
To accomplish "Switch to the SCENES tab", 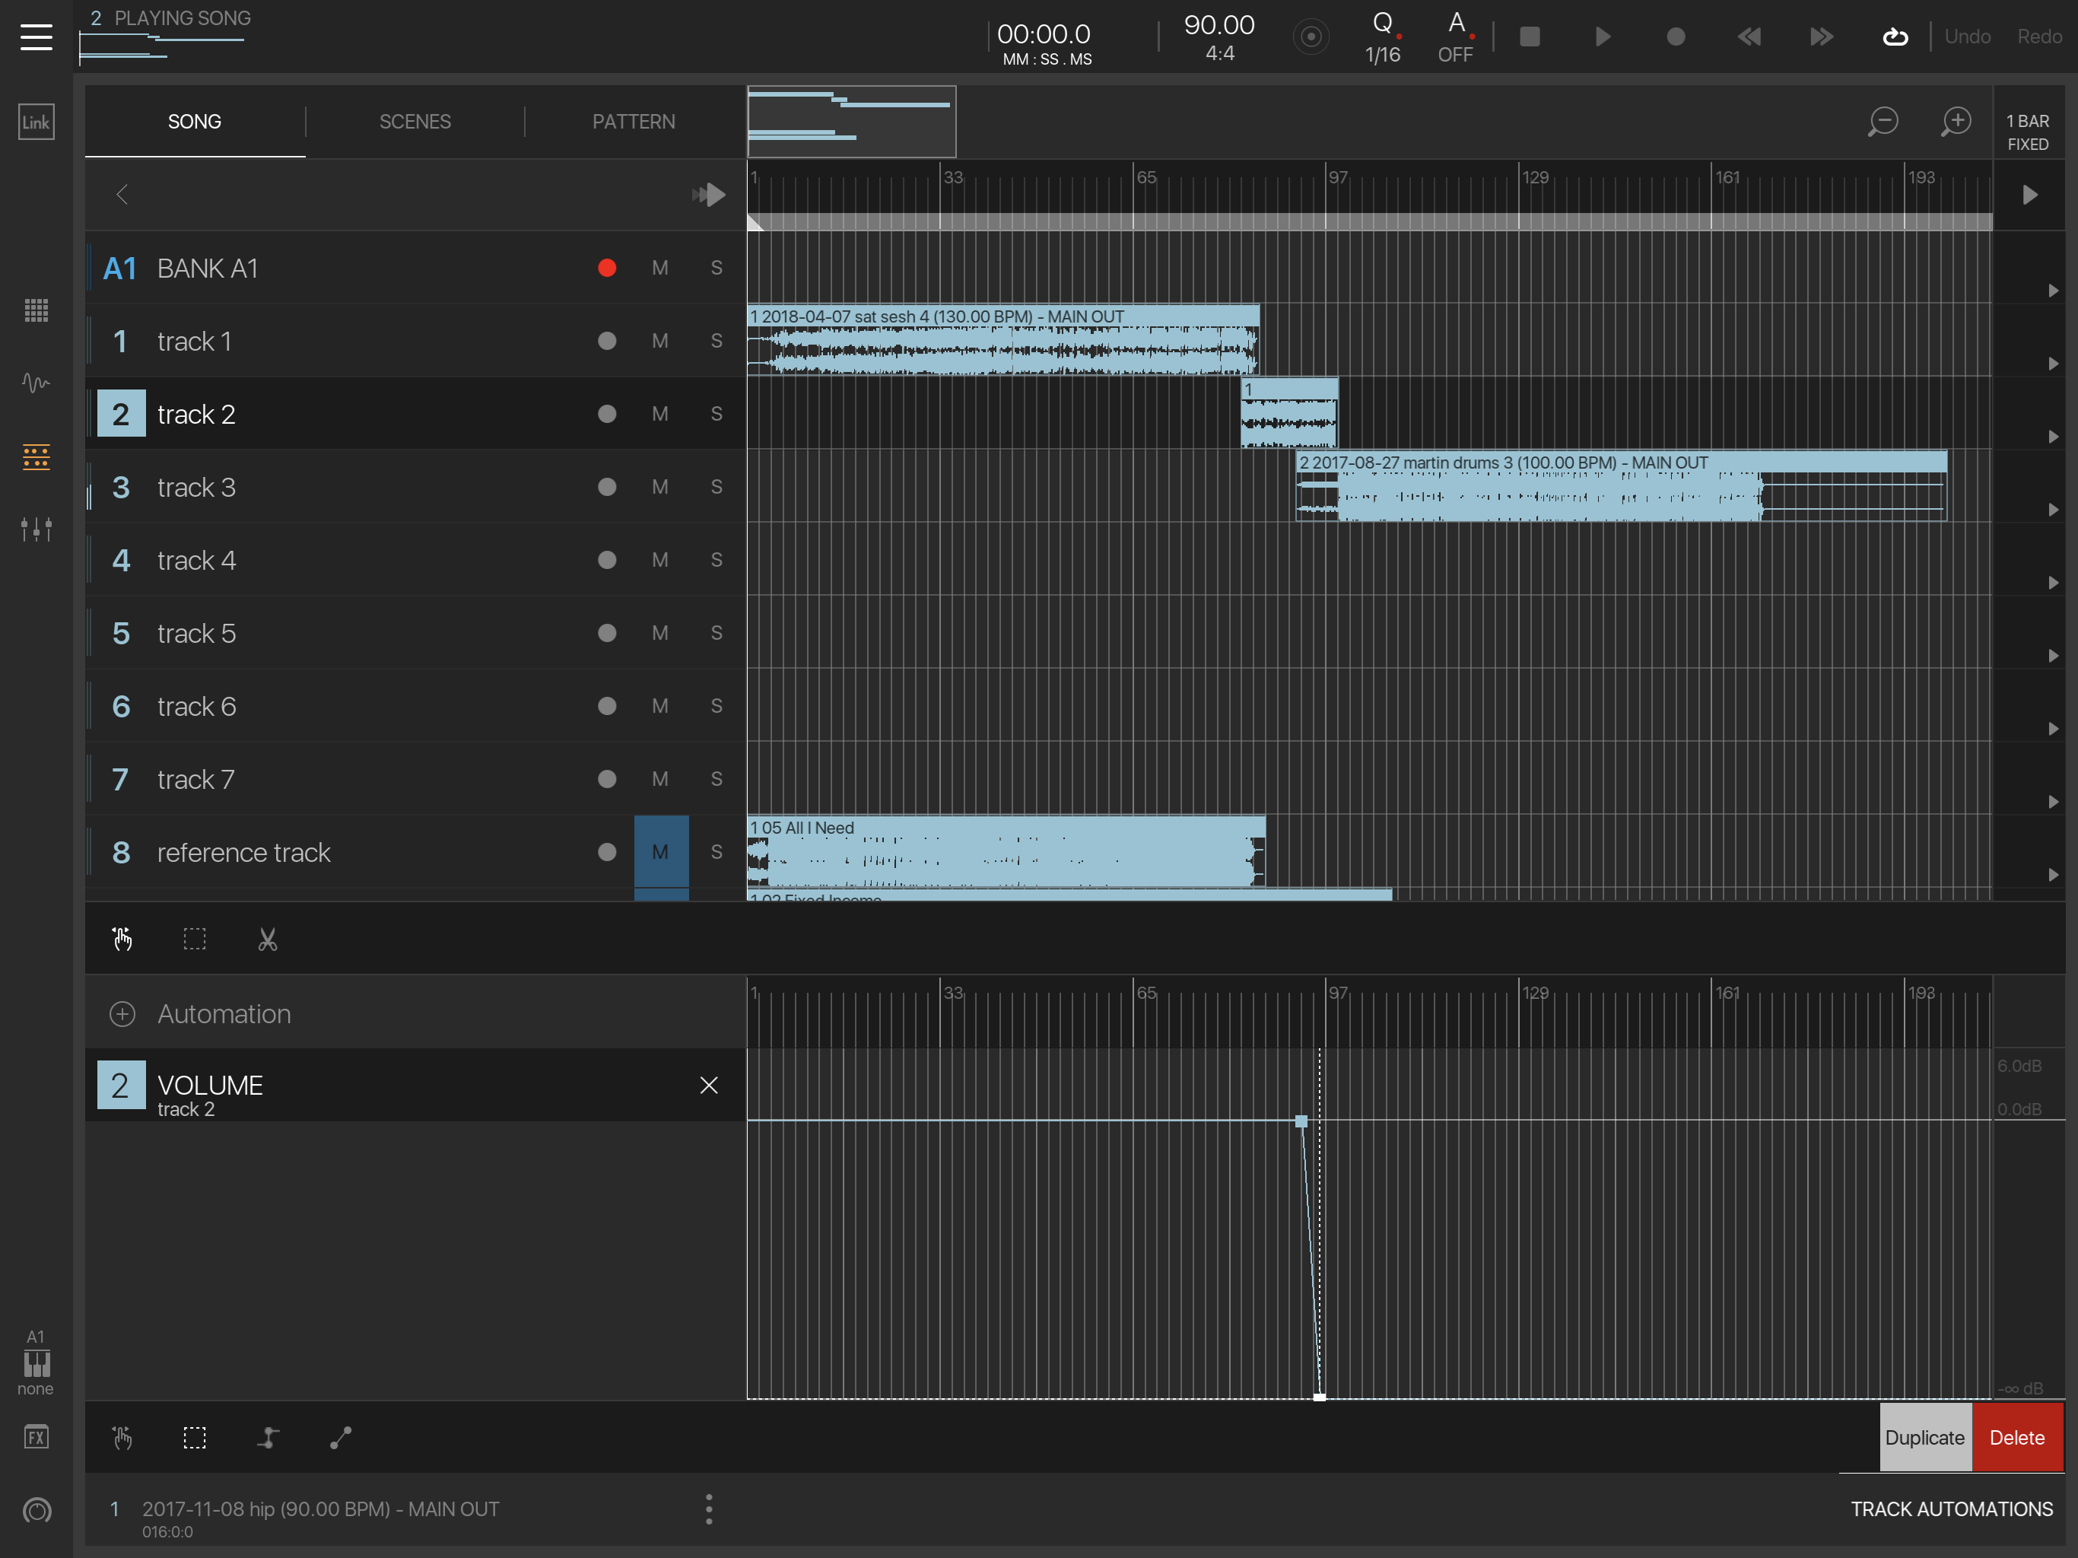I will tap(415, 122).
